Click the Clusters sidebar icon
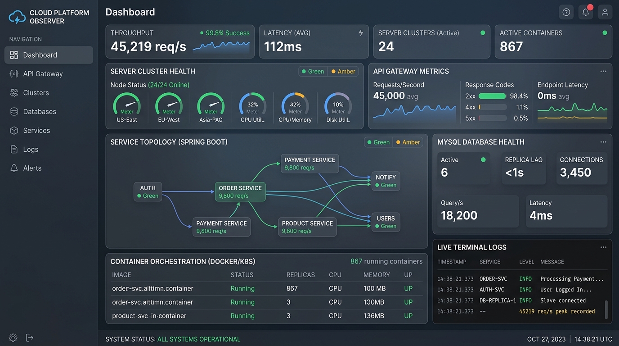Screen dimensions: 619x346 point(14,93)
